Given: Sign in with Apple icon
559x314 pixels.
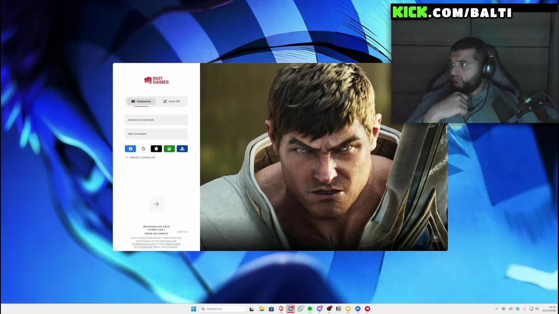Looking at the screenshot, I should pos(156,149).
